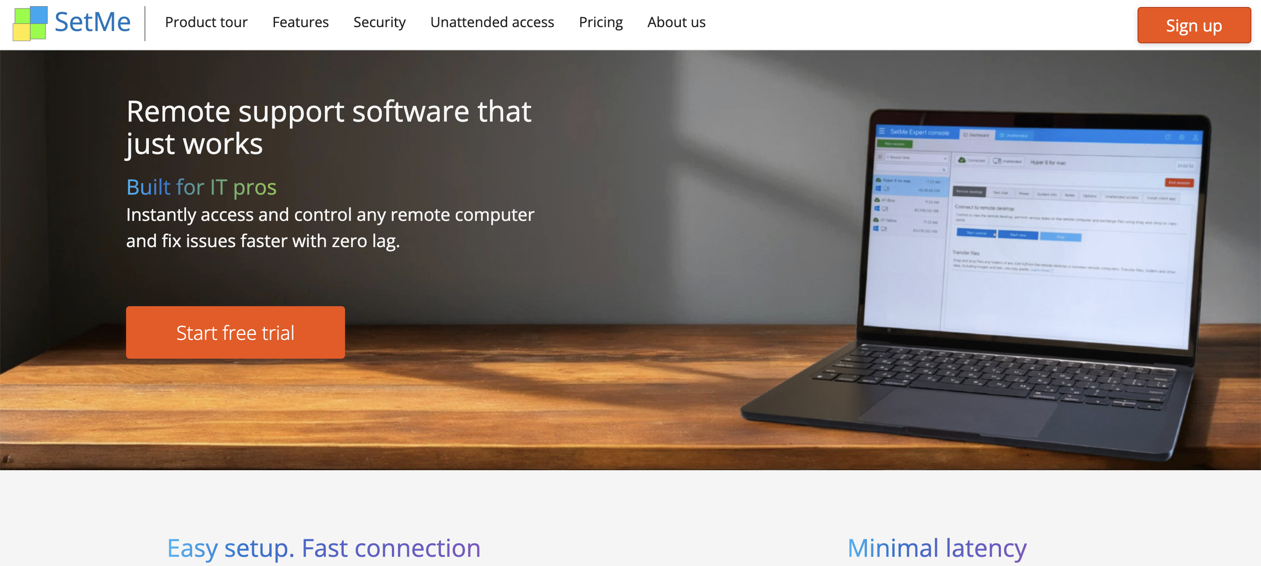Viewport: 1261px width, 566px height.
Task: Open the SetMe brand name link
Action: click(x=92, y=22)
